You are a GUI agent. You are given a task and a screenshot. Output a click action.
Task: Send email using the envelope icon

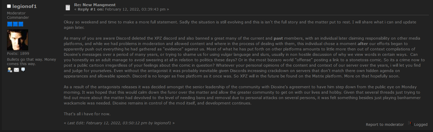pos(16,70)
